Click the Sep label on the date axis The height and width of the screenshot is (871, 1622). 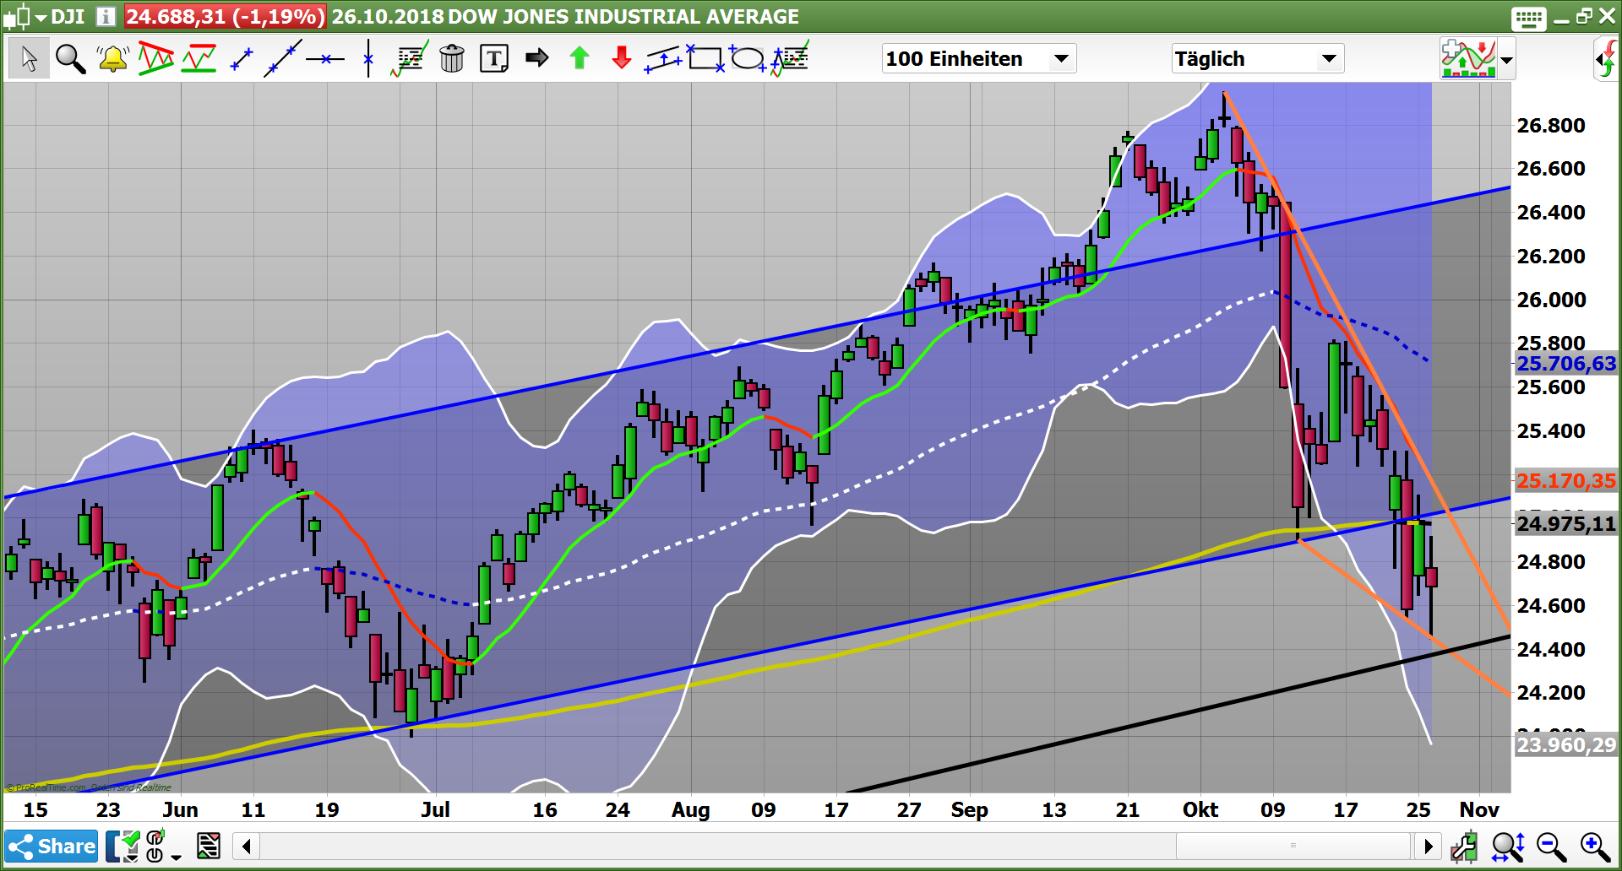(969, 810)
